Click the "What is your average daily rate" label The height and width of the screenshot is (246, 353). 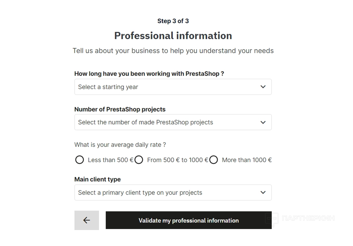click(120, 145)
